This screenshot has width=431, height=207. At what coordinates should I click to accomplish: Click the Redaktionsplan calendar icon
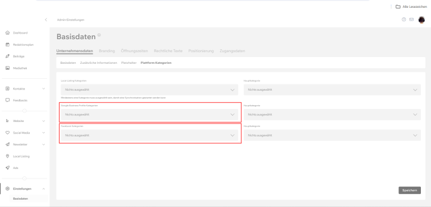tap(8, 44)
